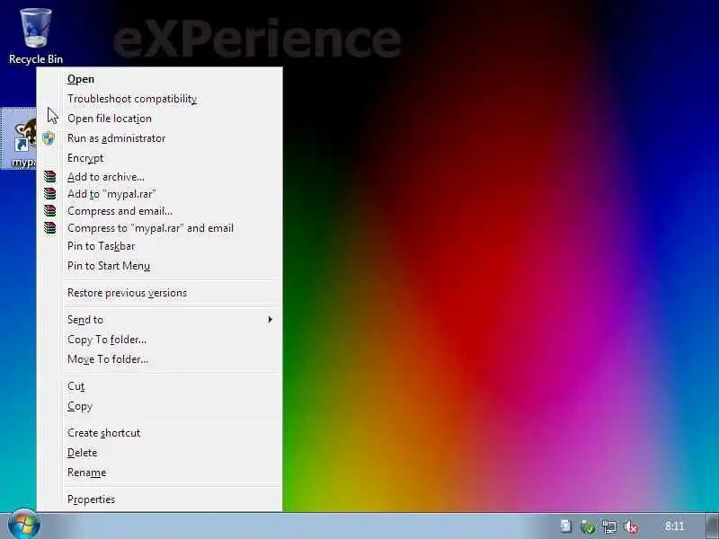Expand the Send to submenu arrow
The height and width of the screenshot is (539, 719).
[x=271, y=319]
